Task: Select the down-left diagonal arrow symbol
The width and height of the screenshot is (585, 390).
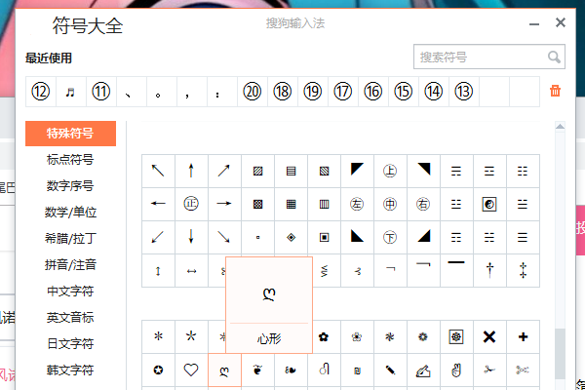Action: (158, 237)
